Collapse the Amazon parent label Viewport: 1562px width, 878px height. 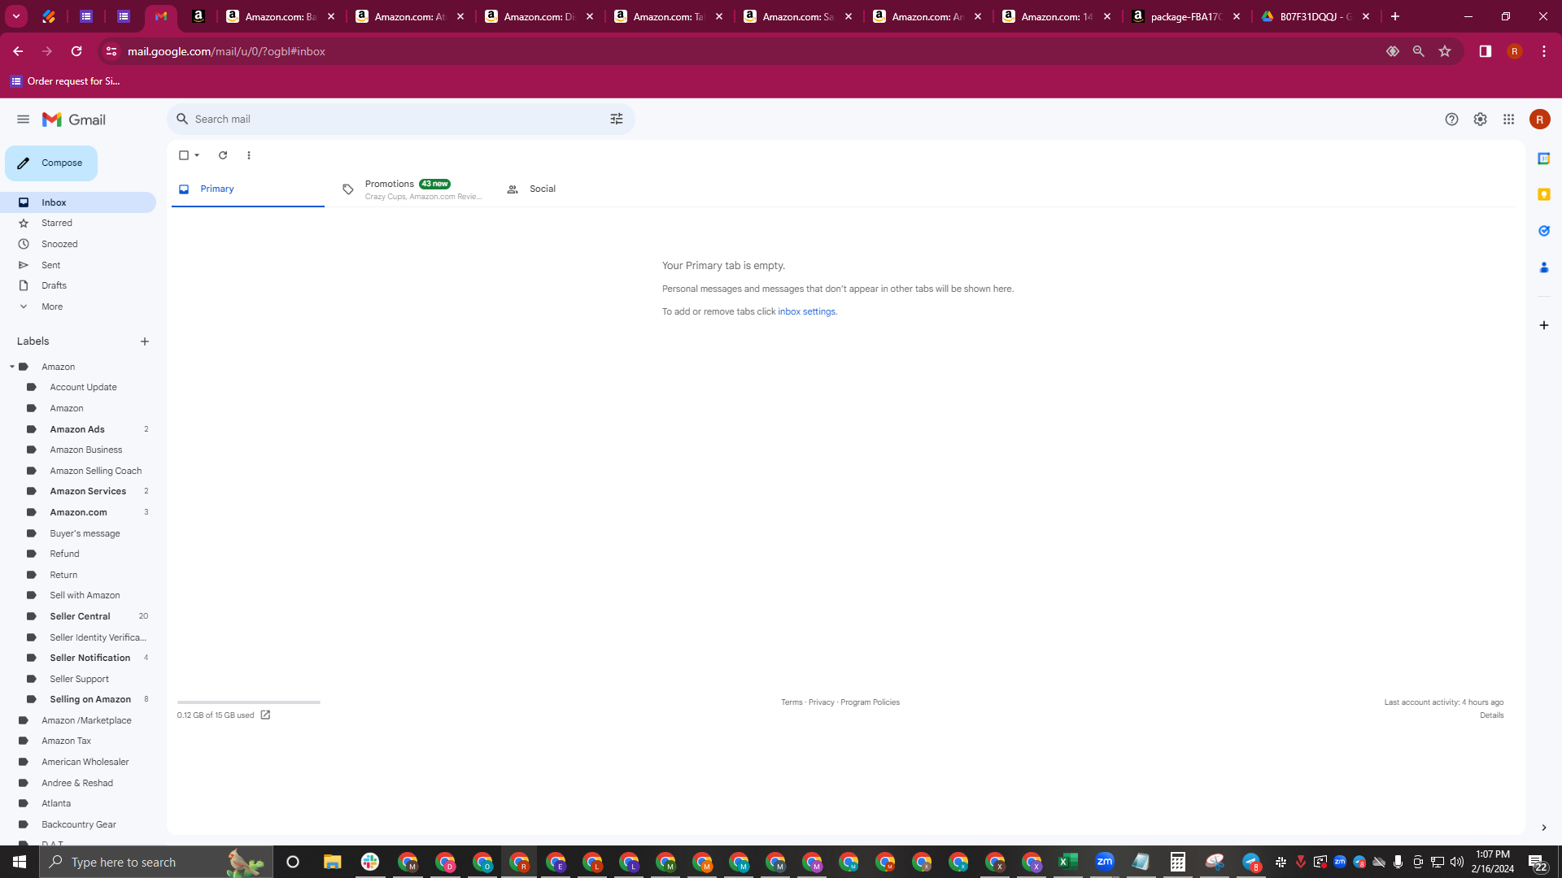[x=12, y=367]
